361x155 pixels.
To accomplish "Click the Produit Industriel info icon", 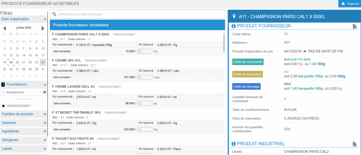I will 233,144.
